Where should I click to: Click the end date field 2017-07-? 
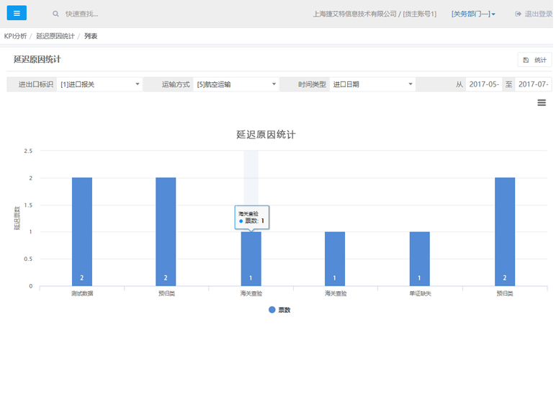click(533, 84)
